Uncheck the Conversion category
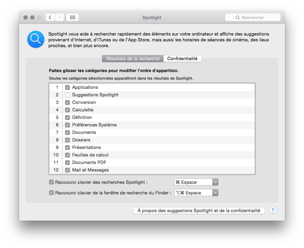Viewport: 304px width, 248px height. click(67, 102)
